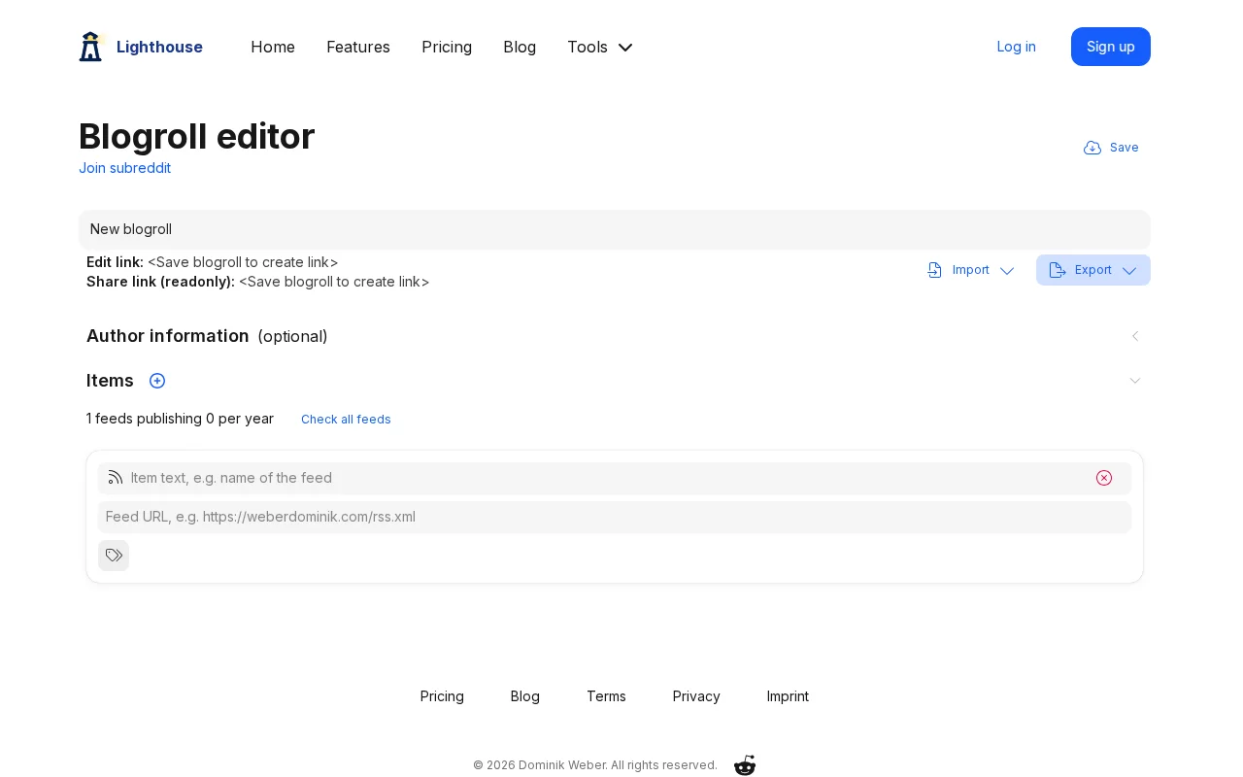Click the Author information heading
Screen dimensions: 1243x777
click(x=168, y=336)
